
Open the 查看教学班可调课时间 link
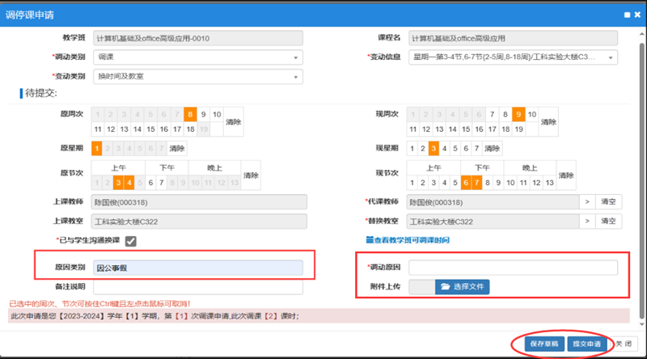point(407,240)
